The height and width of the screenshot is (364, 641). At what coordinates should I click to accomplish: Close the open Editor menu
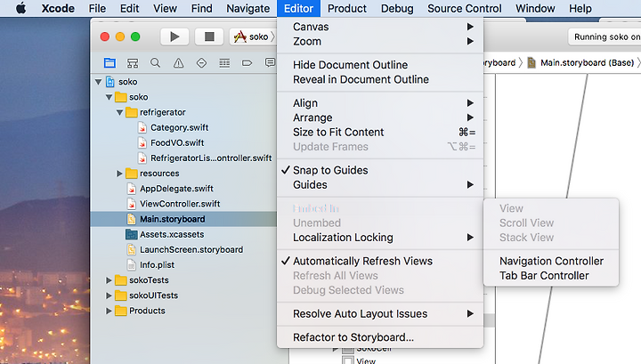(x=299, y=8)
